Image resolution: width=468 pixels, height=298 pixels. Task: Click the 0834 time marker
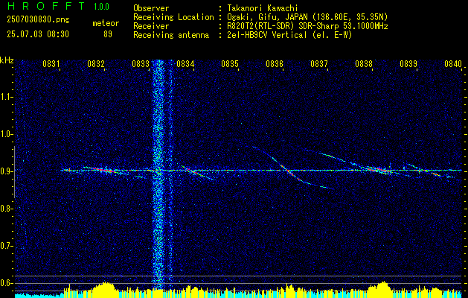point(185,64)
